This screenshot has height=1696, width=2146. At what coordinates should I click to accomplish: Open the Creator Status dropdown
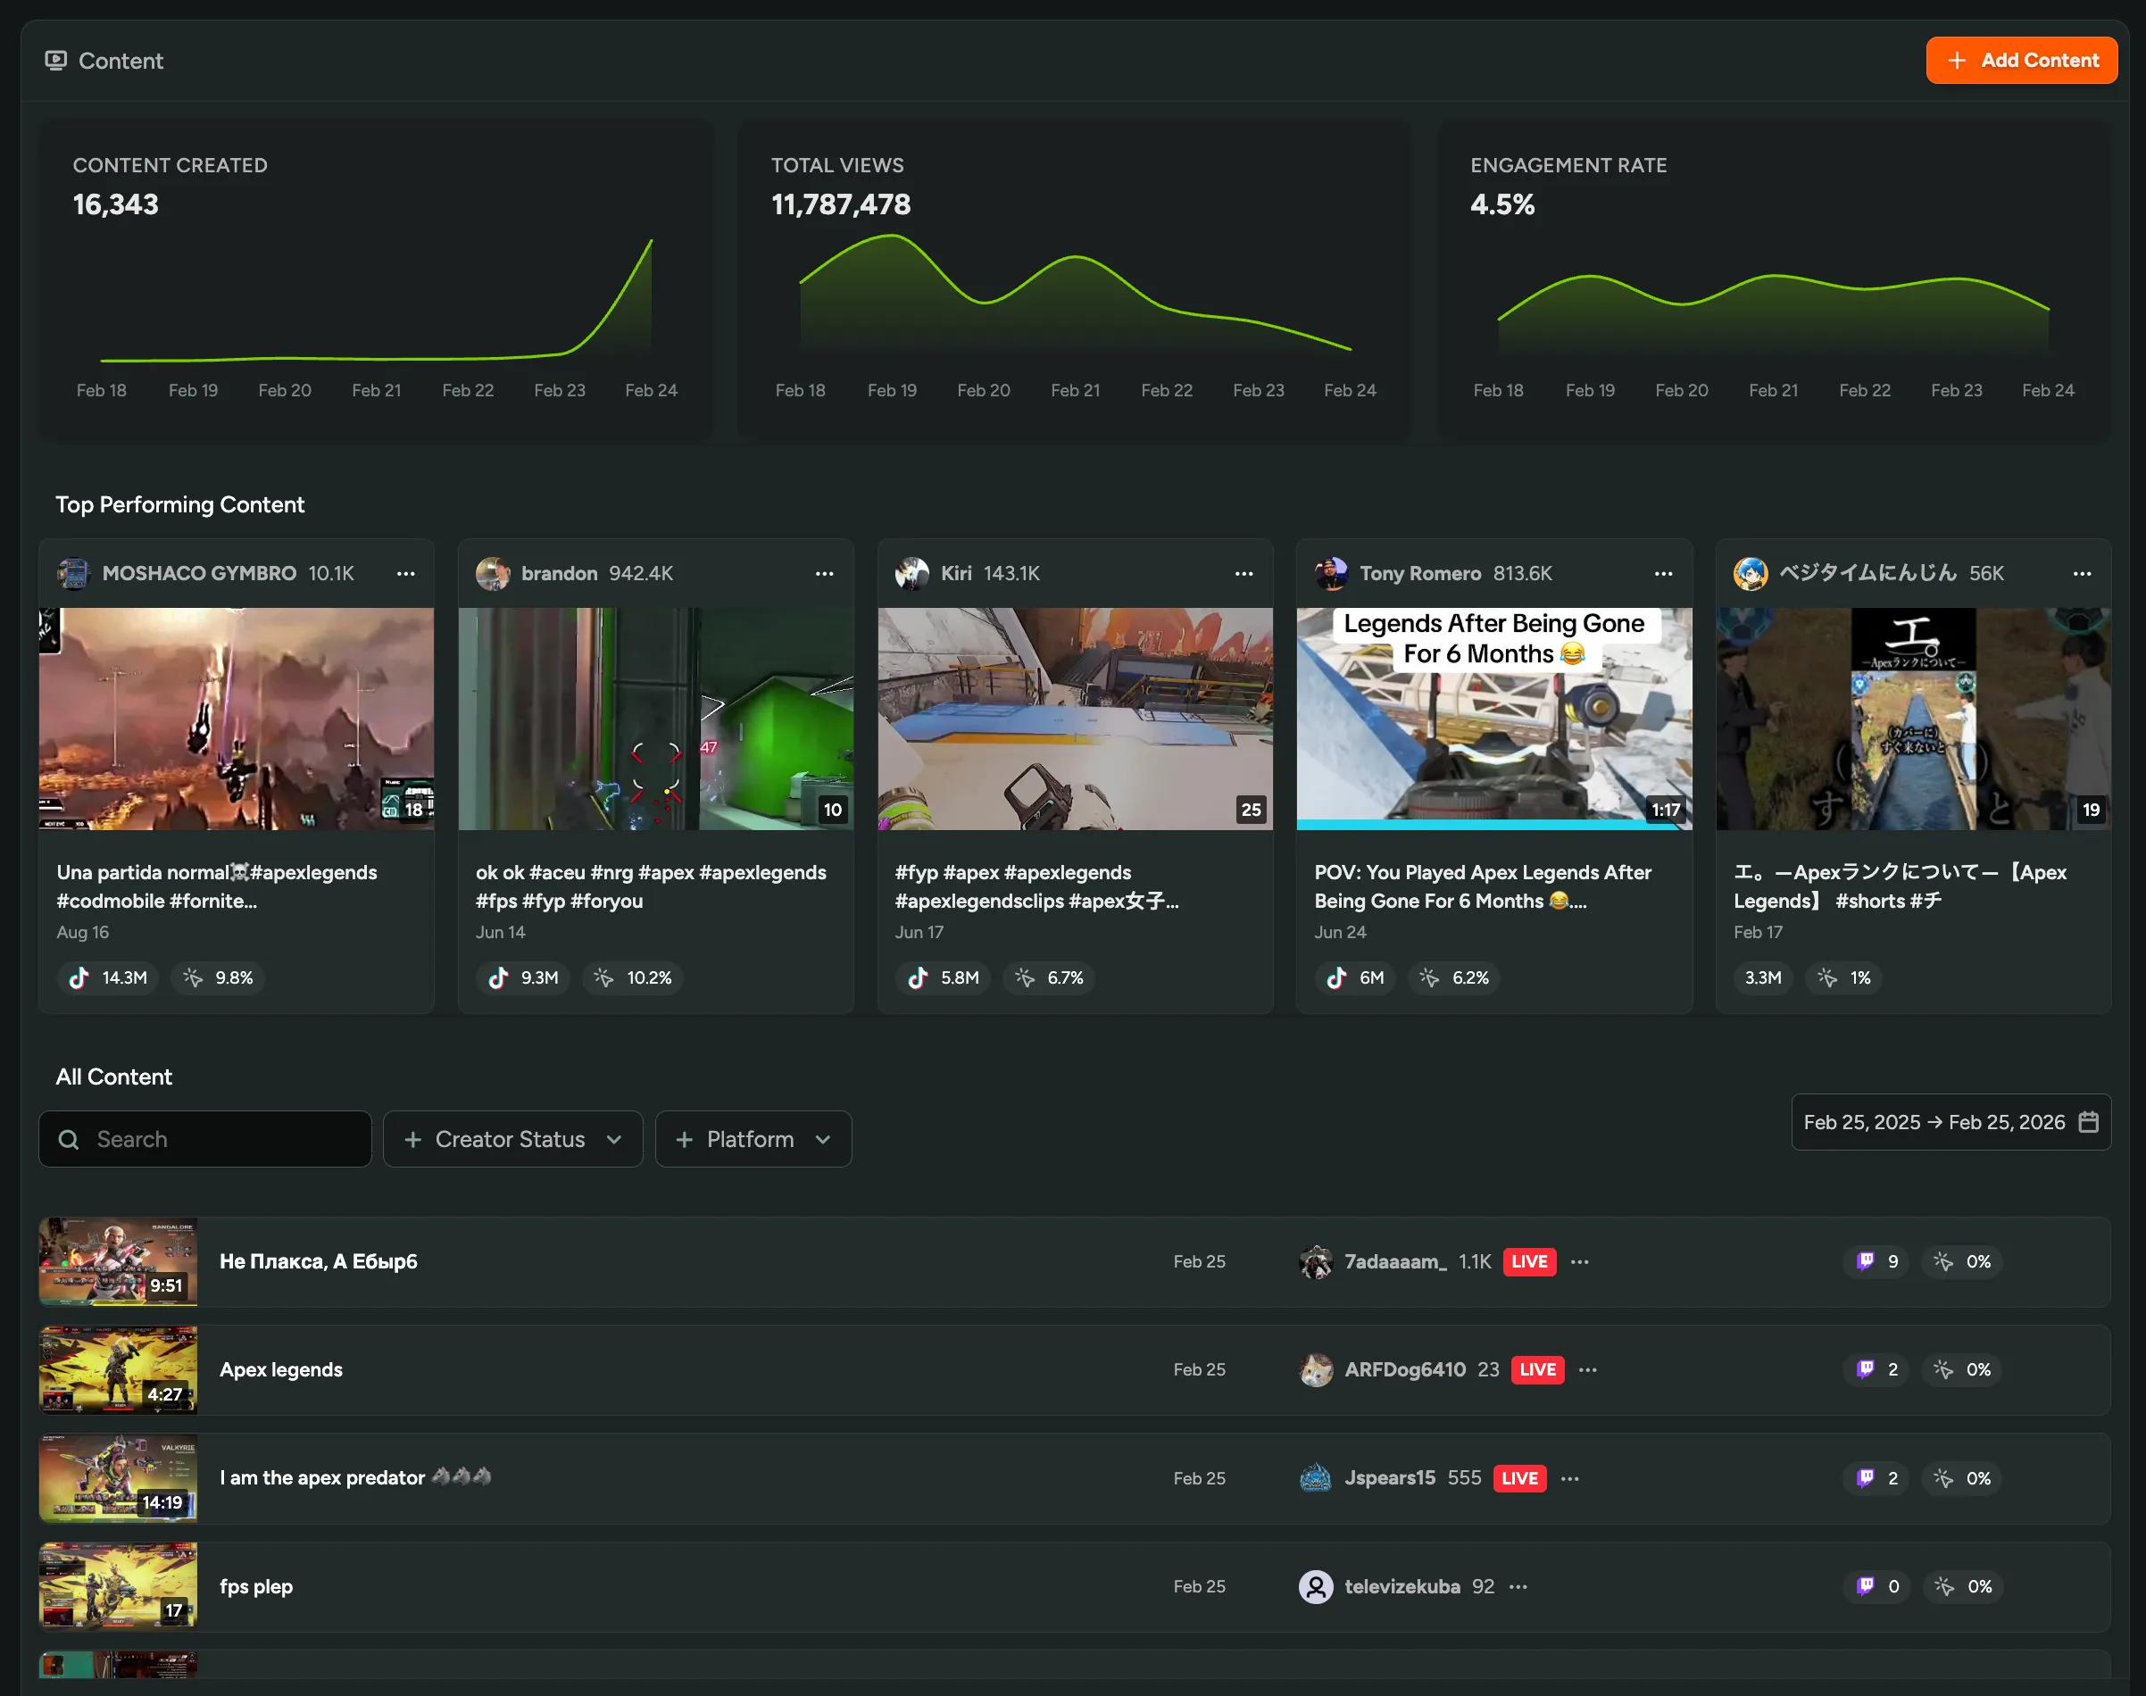(x=512, y=1139)
